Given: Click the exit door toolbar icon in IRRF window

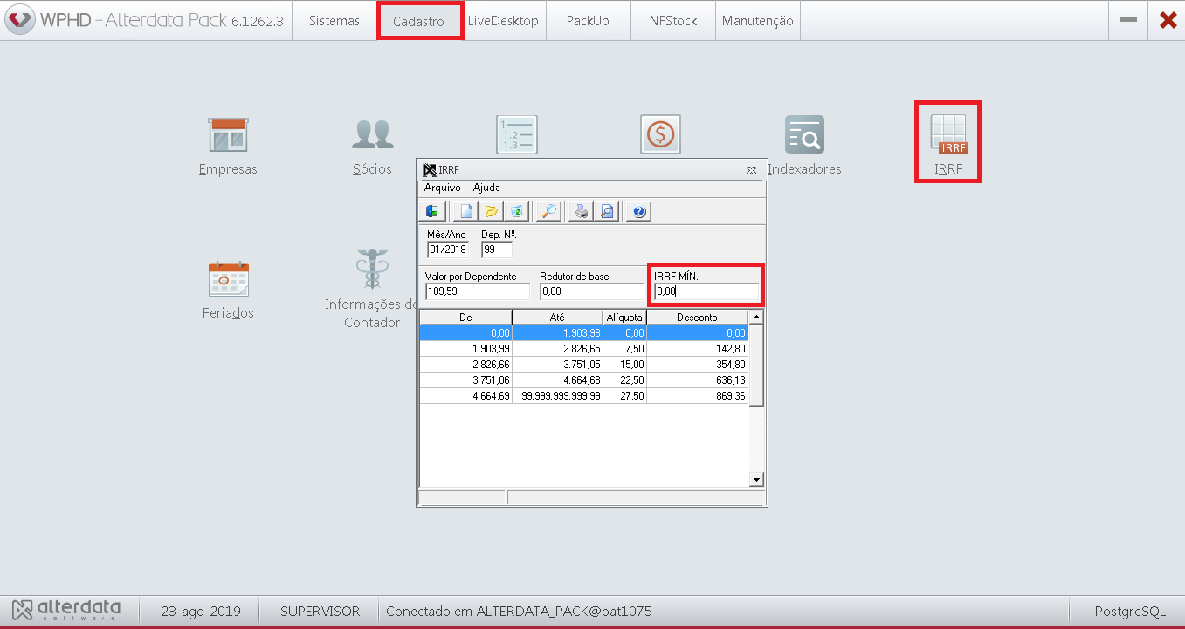Looking at the screenshot, I should [x=432, y=211].
